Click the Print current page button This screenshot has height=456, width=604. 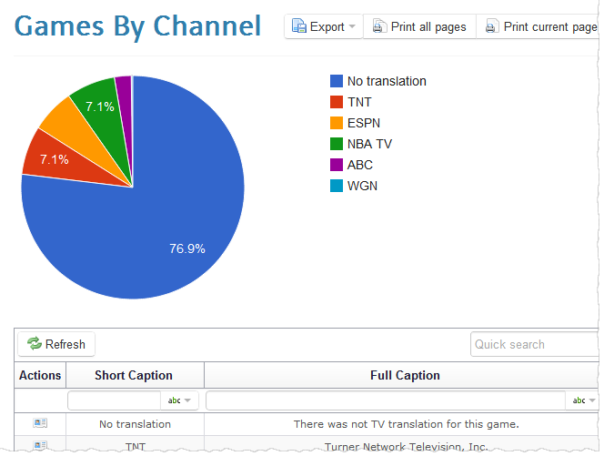540,26
